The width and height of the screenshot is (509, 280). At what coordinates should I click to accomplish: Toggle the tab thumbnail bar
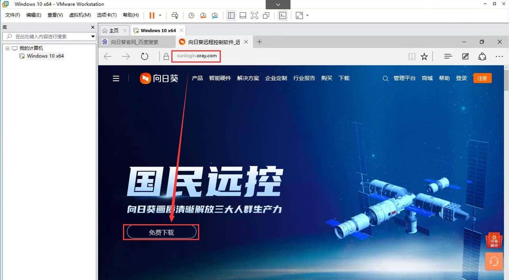pos(243,15)
